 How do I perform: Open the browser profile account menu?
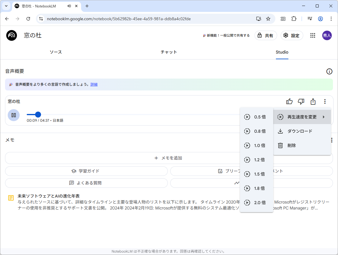click(320, 18)
